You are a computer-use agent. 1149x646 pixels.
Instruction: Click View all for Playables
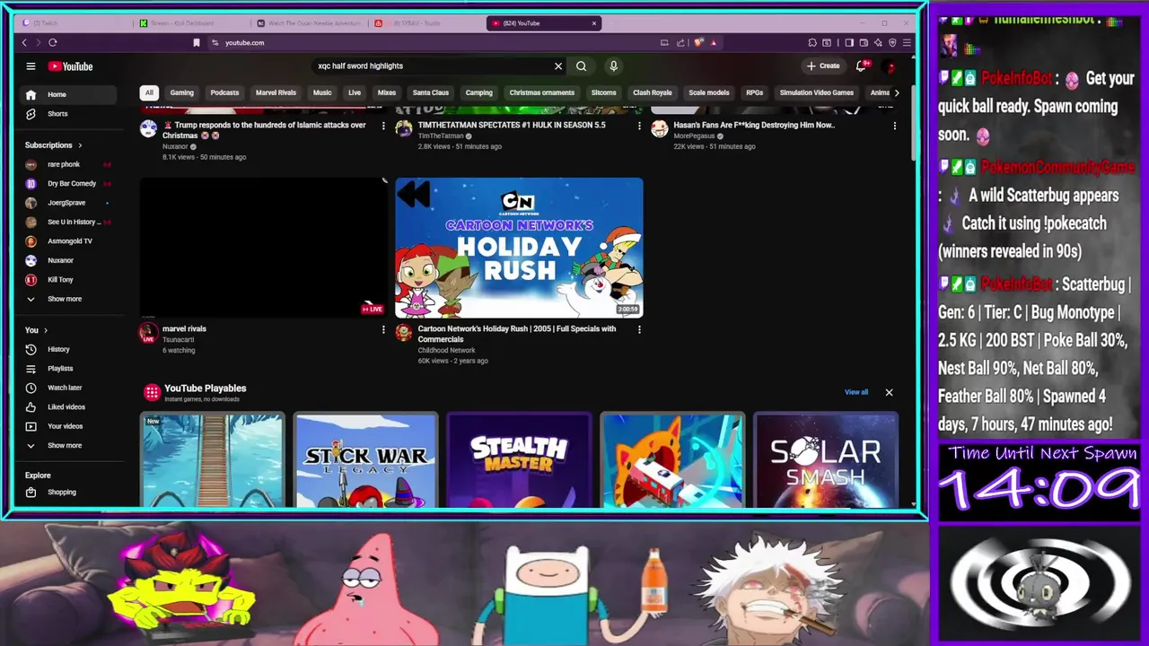coord(856,392)
